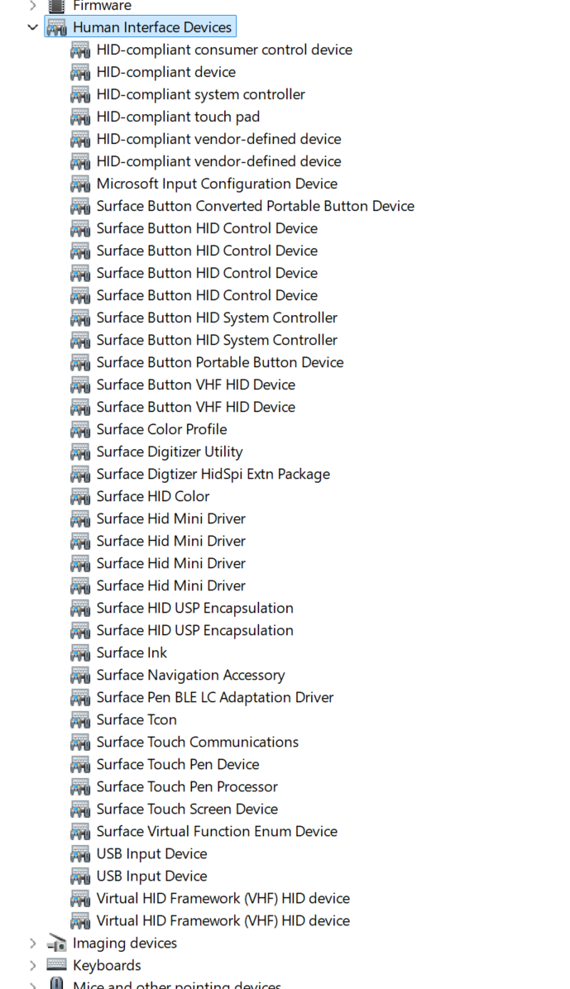Select the HID-compliant consumer control device entry

click(224, 50)
